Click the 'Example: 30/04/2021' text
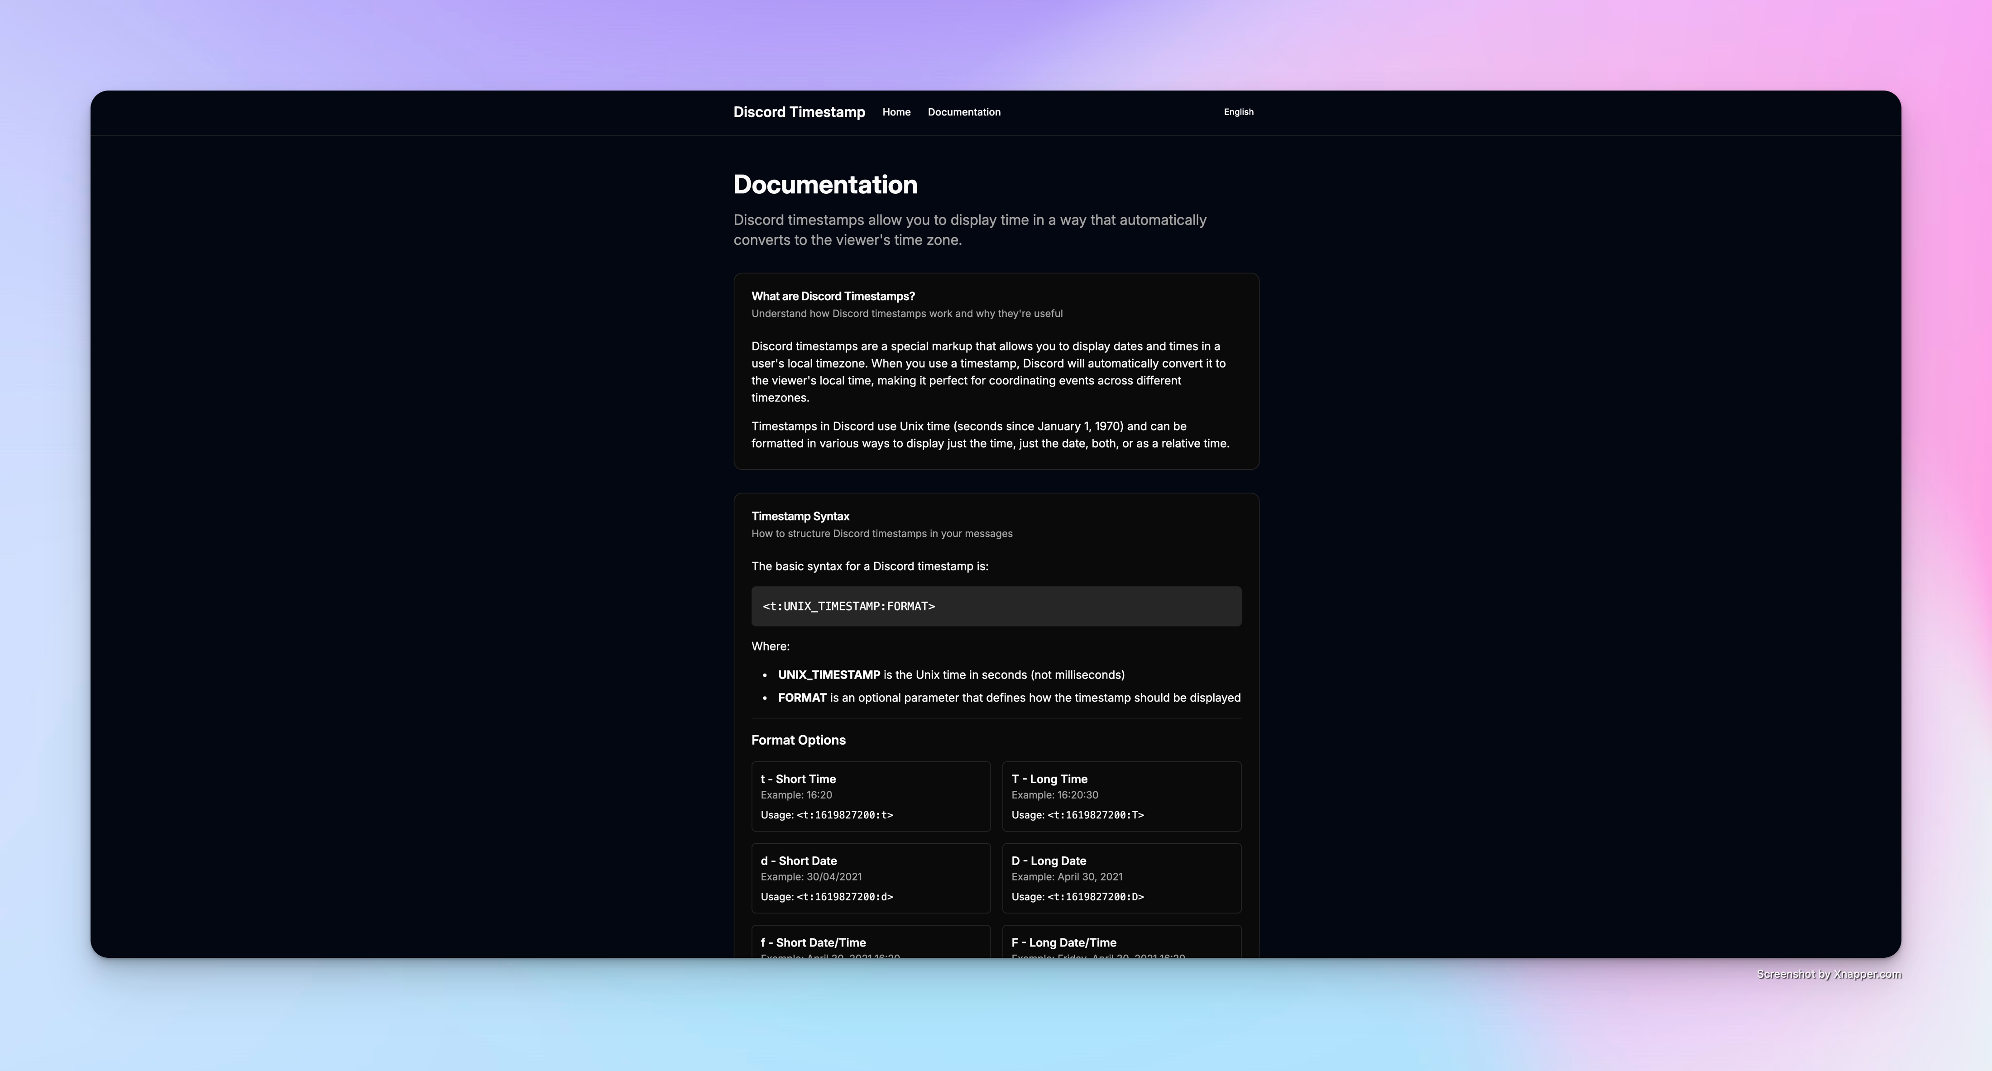Viewport: 1992px width, 1071px height. (x=810, y=877)
